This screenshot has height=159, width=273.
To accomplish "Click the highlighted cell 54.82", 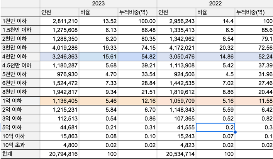I will coord(137,57).
